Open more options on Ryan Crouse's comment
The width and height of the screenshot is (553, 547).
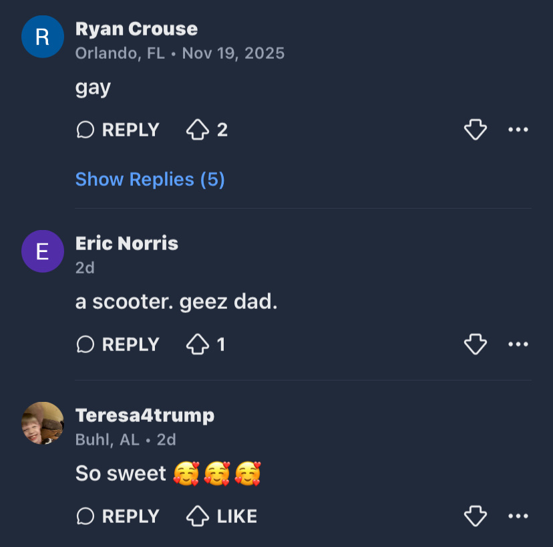tap(518, 130)
